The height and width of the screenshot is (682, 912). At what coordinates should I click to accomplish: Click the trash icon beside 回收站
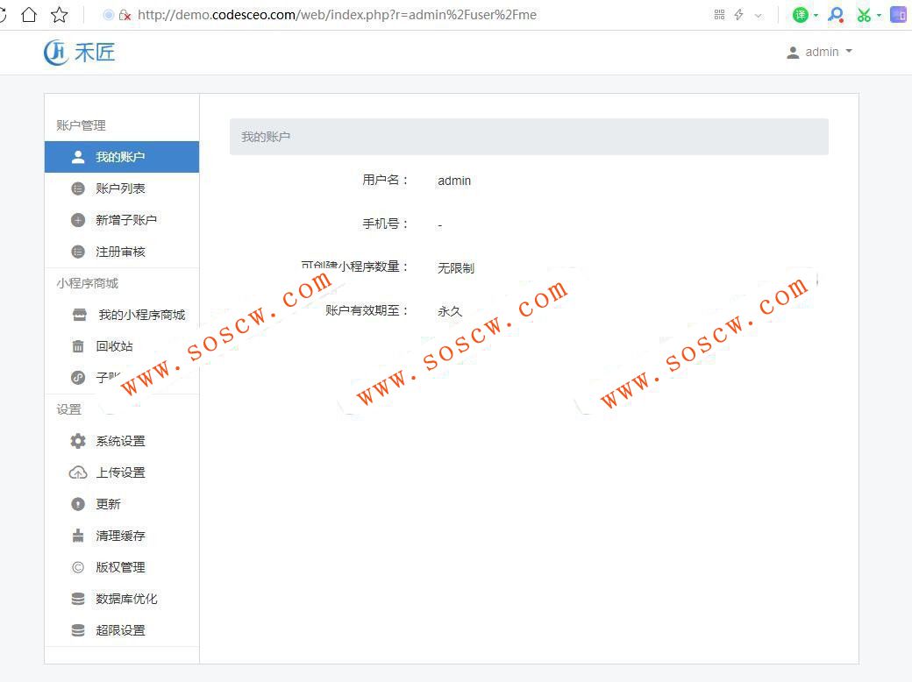[x=78, y=346]
